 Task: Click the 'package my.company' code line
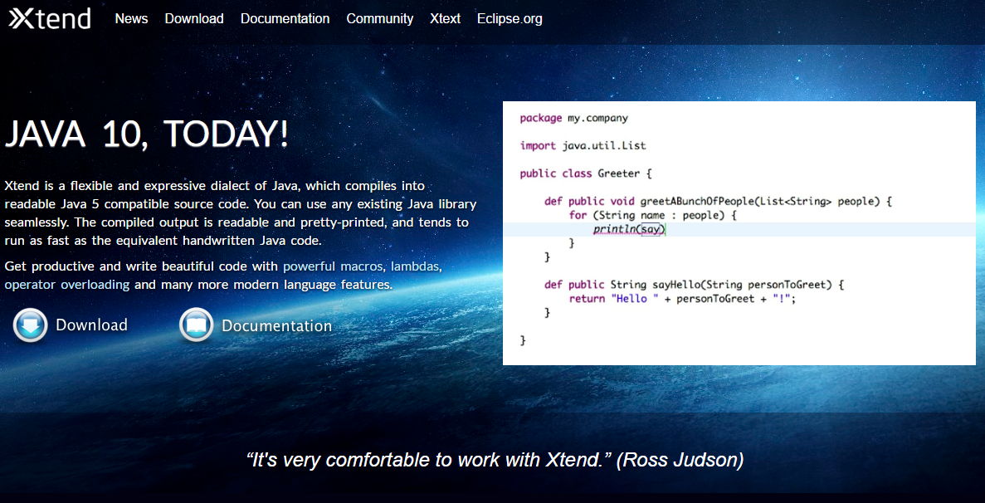click(573, 118)
